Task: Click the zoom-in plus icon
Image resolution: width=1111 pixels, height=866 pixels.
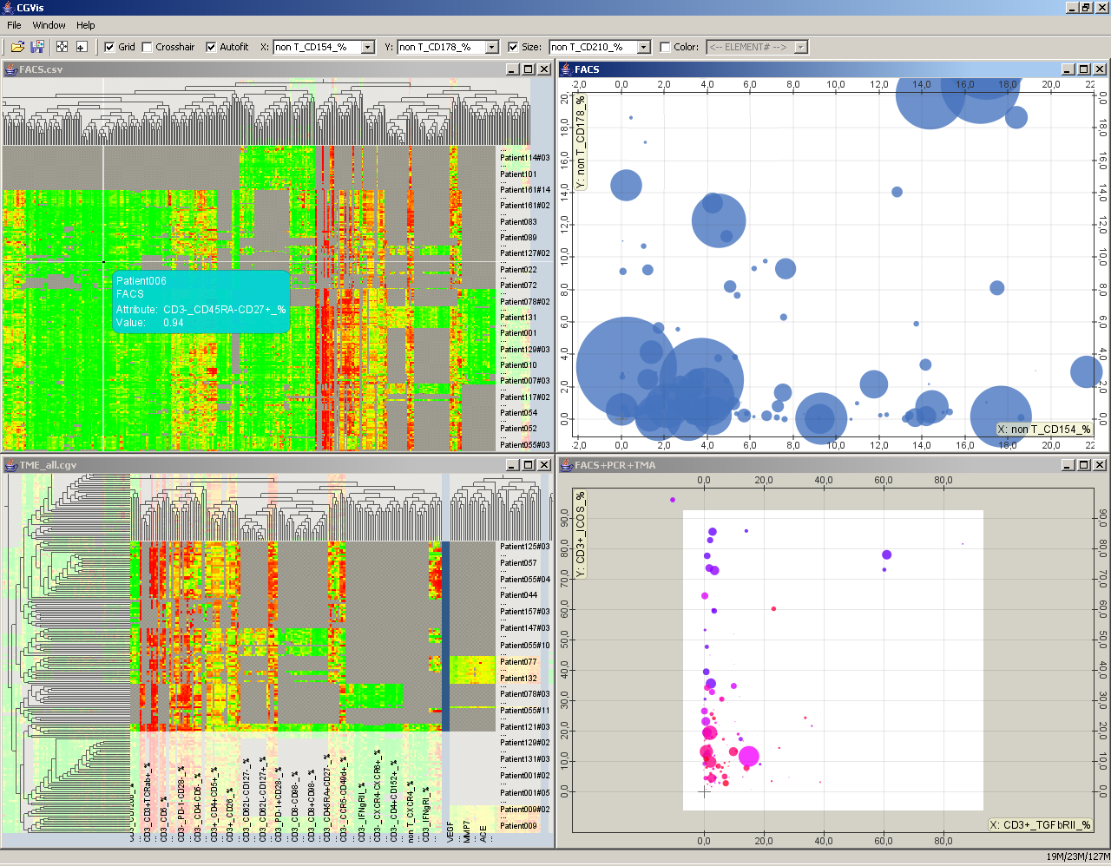Action: click(82, 47)
